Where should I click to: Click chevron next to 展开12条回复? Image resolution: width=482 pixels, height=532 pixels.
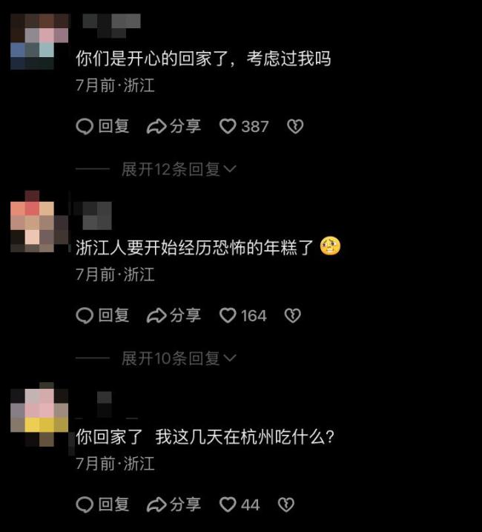point(230,168)
